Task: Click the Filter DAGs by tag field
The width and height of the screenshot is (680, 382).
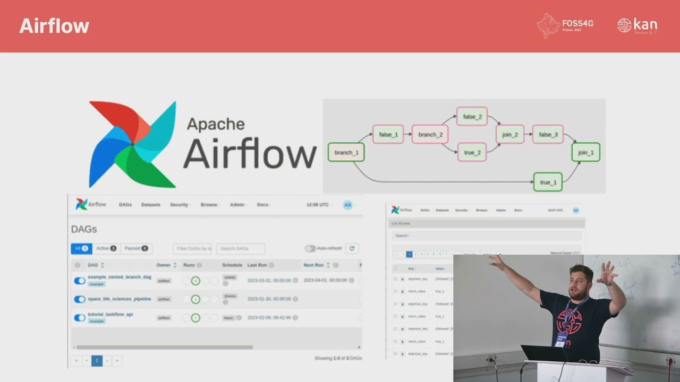Action: pos(192,248)
